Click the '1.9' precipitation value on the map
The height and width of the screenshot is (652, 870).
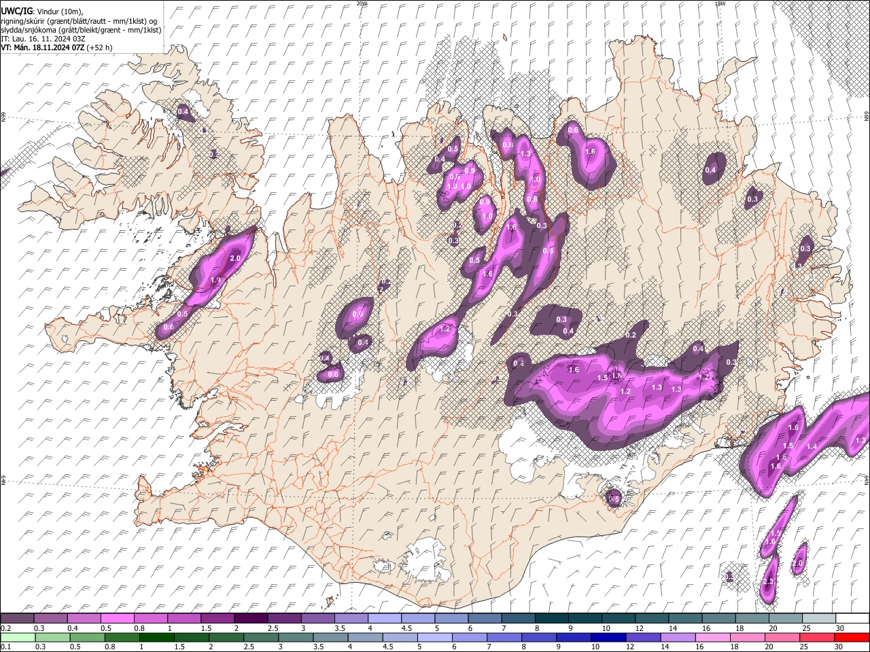(x=216, y=280)
